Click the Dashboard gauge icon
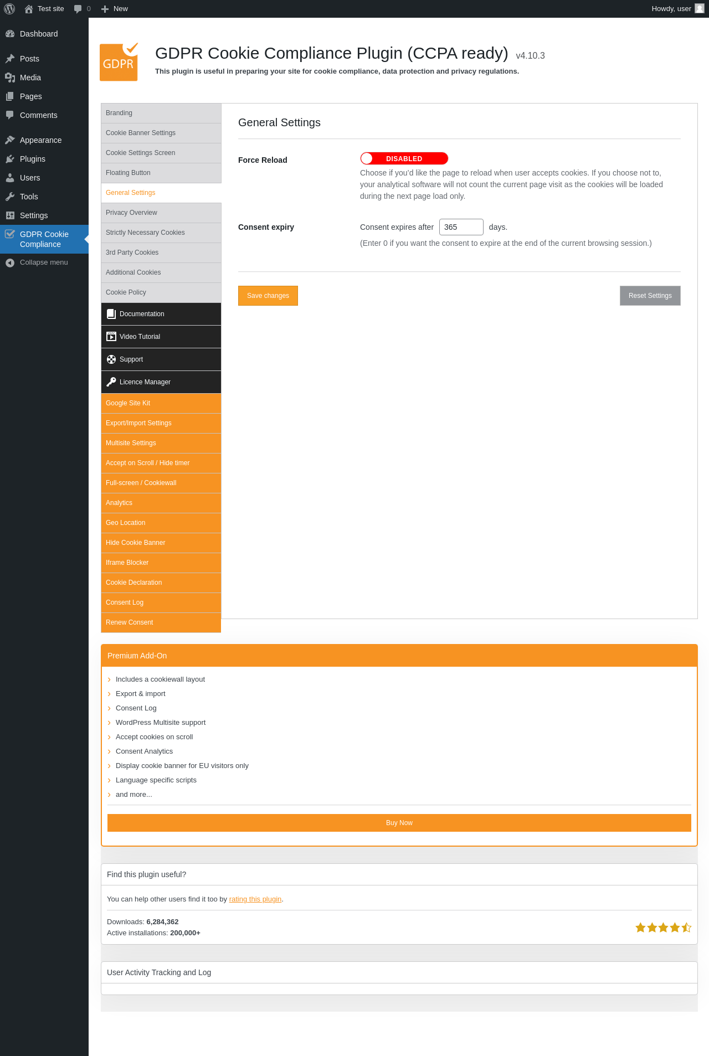This screenshot has height=1056, width=709. 10,34
